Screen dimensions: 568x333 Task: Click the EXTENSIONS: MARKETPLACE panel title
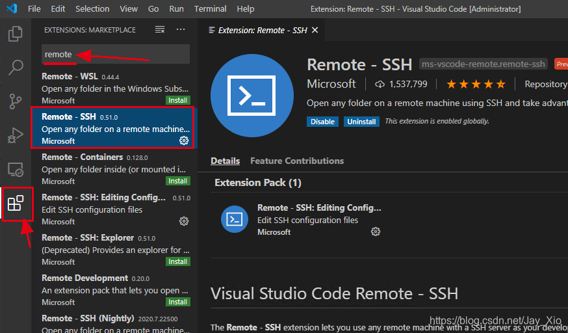(x=90, y=30)
